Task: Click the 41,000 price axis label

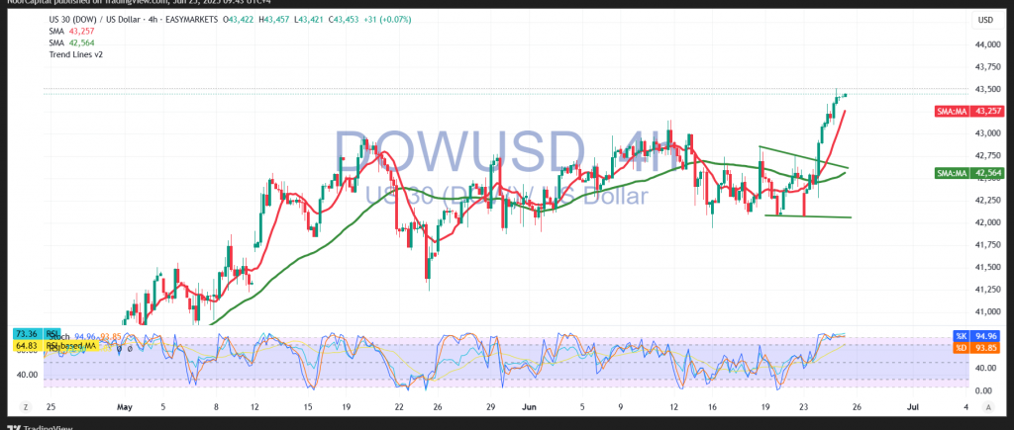Action: (x=989, y=311)
